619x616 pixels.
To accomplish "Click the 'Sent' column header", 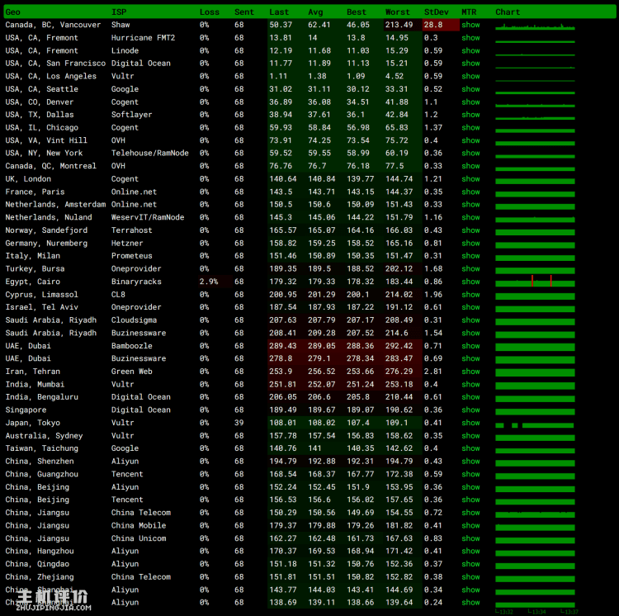I will tap(244, 12).
